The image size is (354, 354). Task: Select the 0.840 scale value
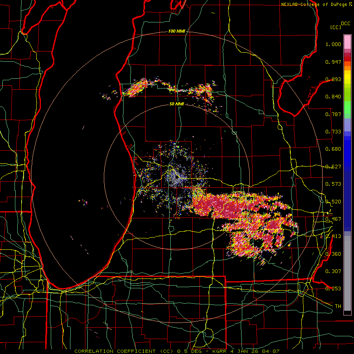[333, 97]
